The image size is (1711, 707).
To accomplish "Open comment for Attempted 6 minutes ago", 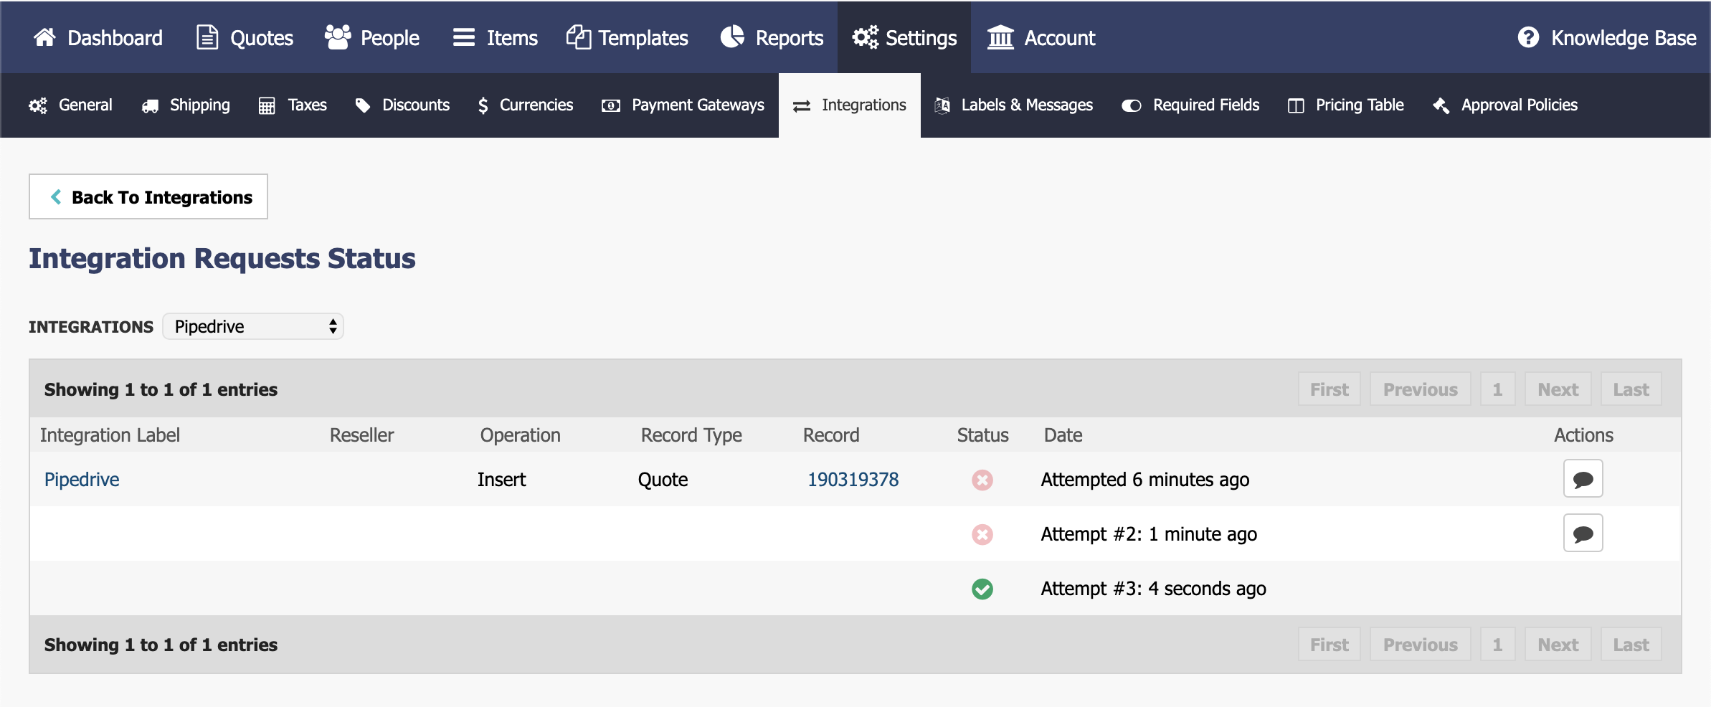I will [x=1583, y=479].
